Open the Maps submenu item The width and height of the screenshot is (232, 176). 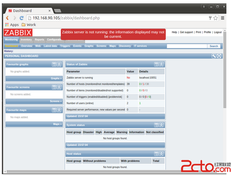[x=113, y=46]
